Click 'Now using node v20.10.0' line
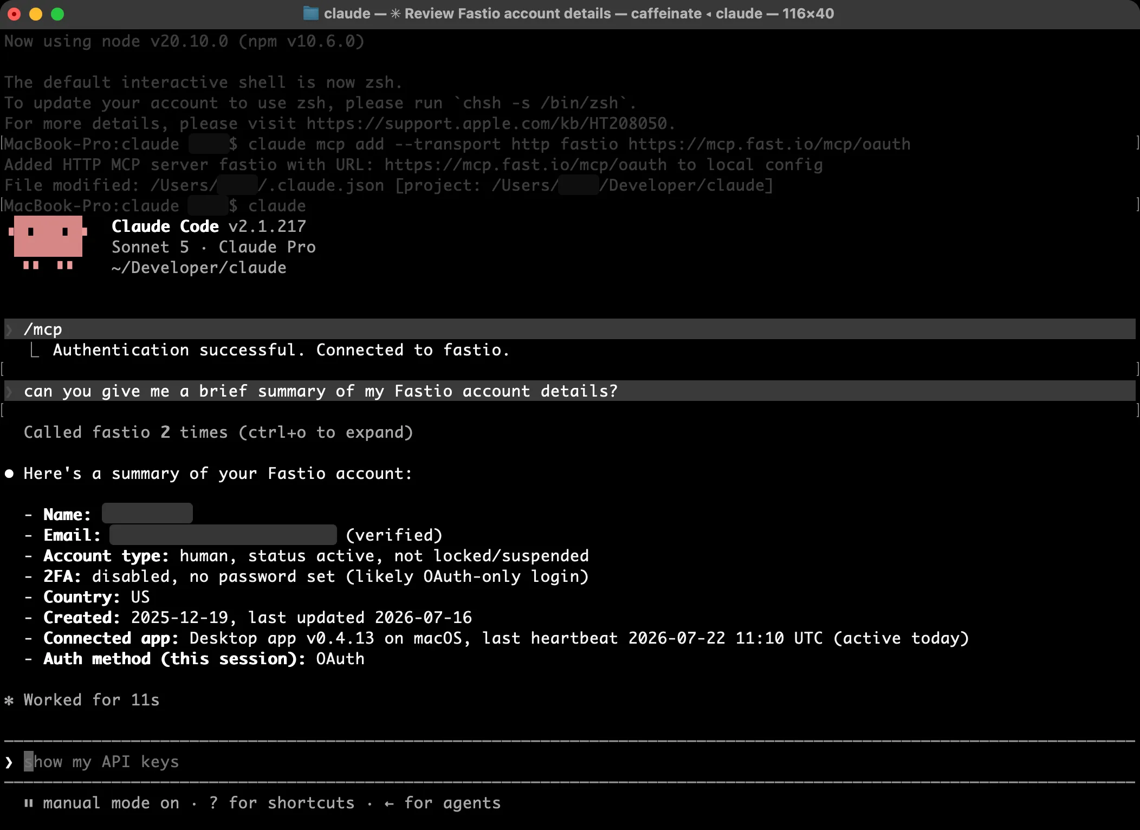 click(x=184, y=41)
